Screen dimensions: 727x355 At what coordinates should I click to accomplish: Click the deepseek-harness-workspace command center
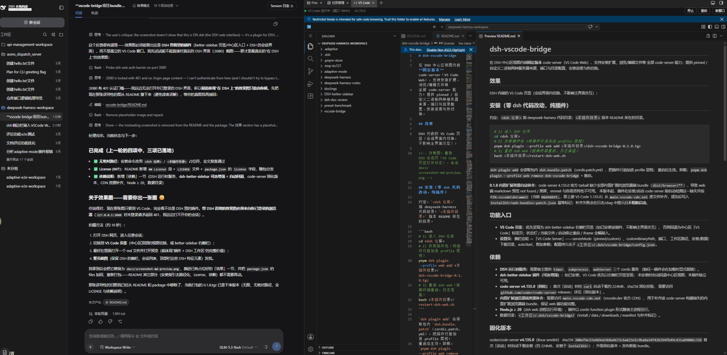(x=516, y=27)
